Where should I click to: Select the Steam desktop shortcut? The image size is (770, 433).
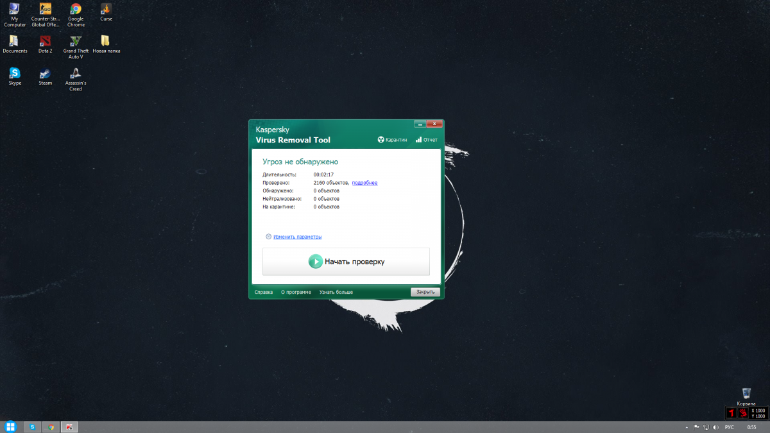tap(46, 76)
